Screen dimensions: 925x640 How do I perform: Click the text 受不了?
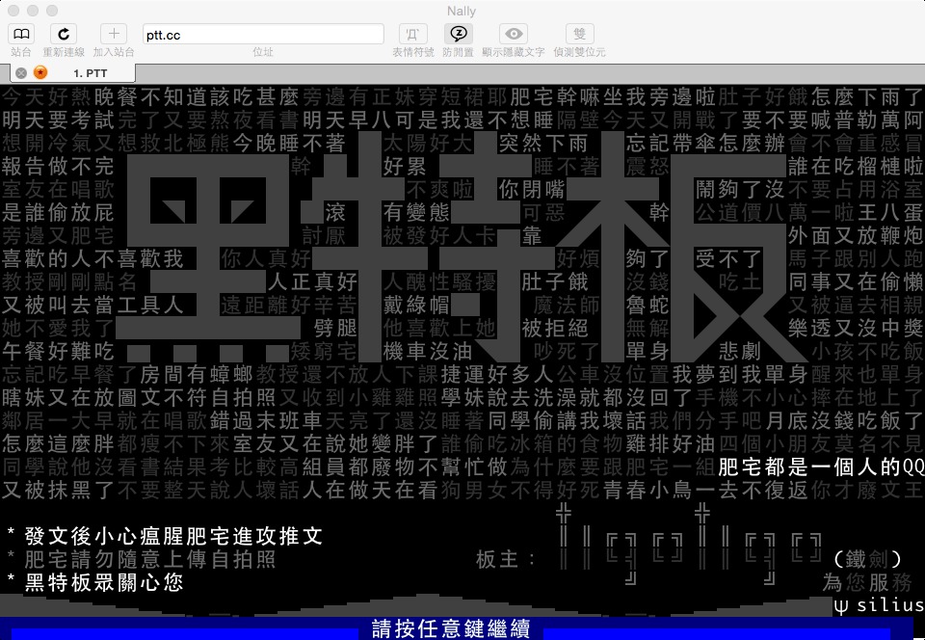tap(728, 259)
